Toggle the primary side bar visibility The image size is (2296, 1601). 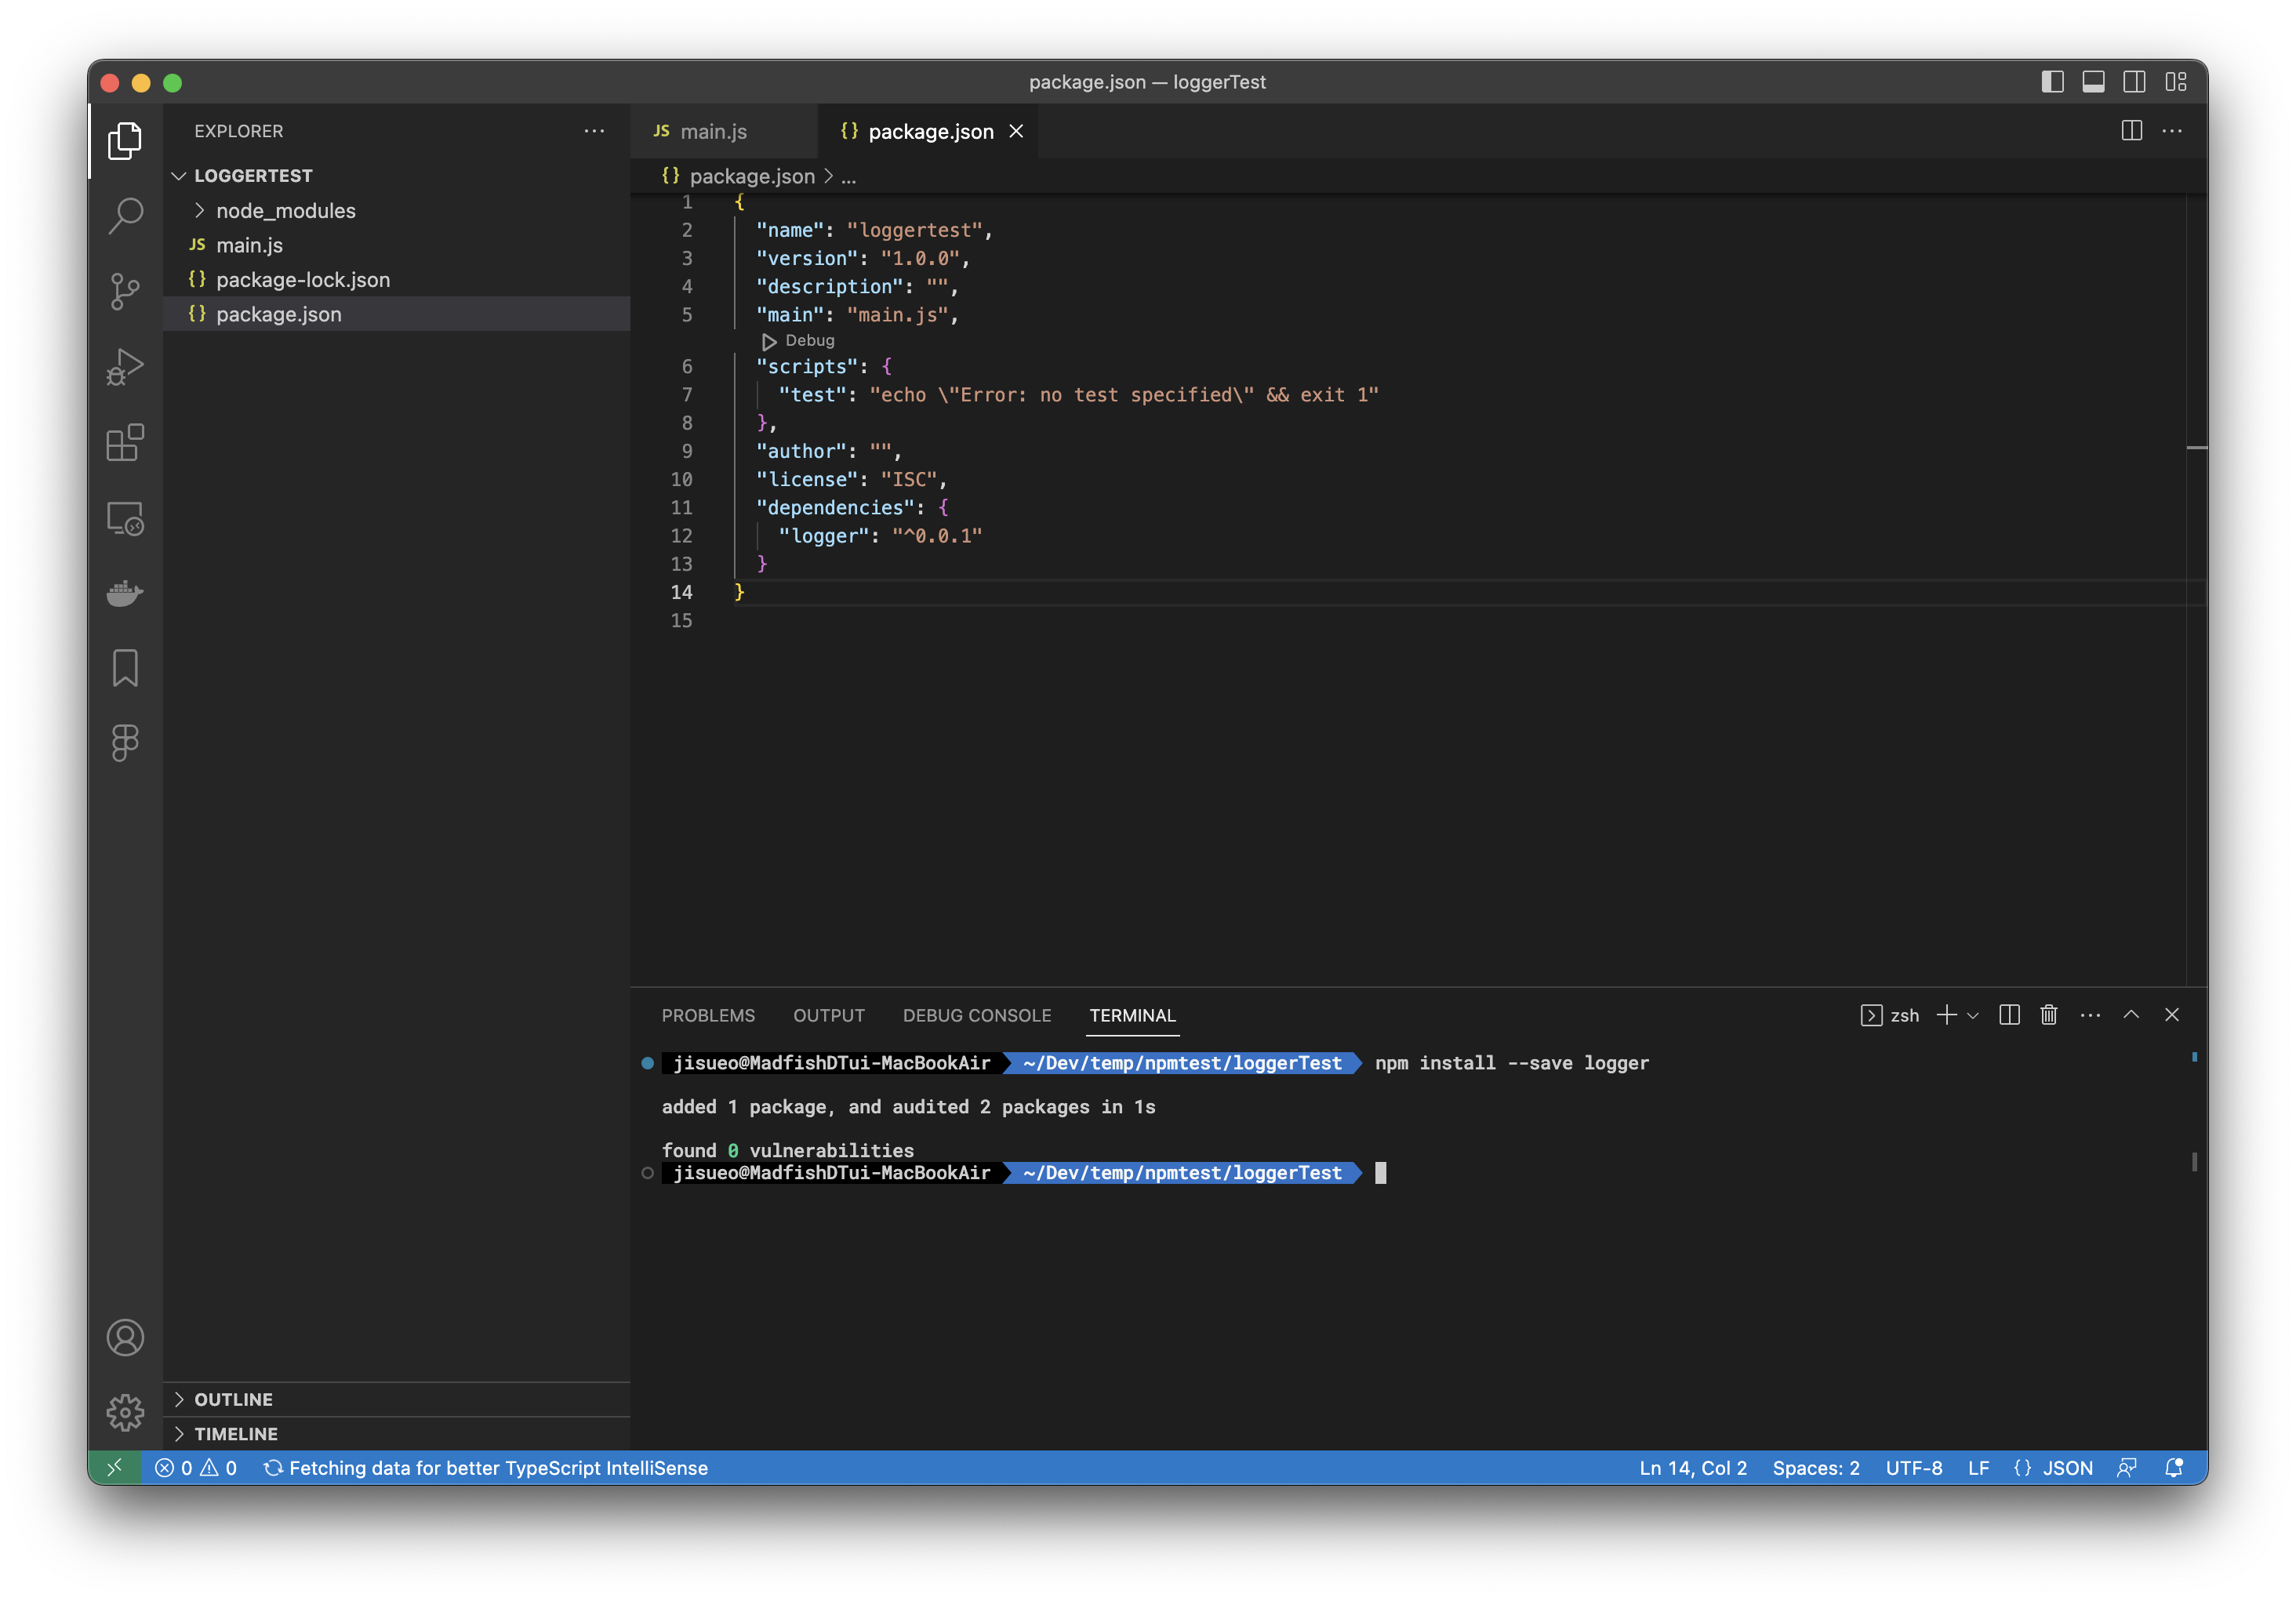point(2052,82)
